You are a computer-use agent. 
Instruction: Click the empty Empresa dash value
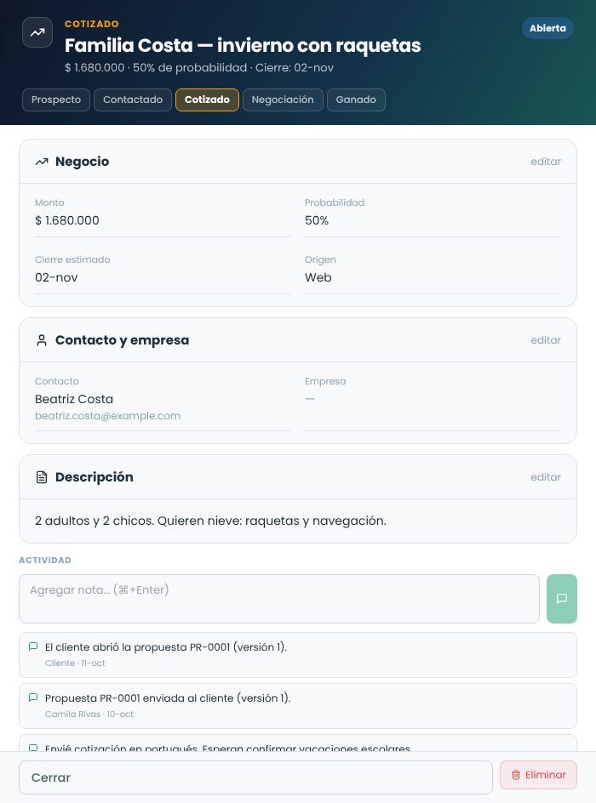click(310, 398)
